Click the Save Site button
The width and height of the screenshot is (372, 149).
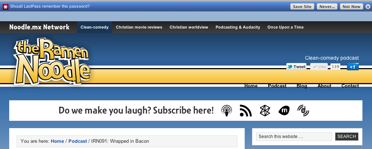pyautogui.click(x=302, y=7)
